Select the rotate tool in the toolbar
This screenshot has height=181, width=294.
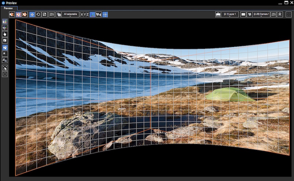(38, 14)
